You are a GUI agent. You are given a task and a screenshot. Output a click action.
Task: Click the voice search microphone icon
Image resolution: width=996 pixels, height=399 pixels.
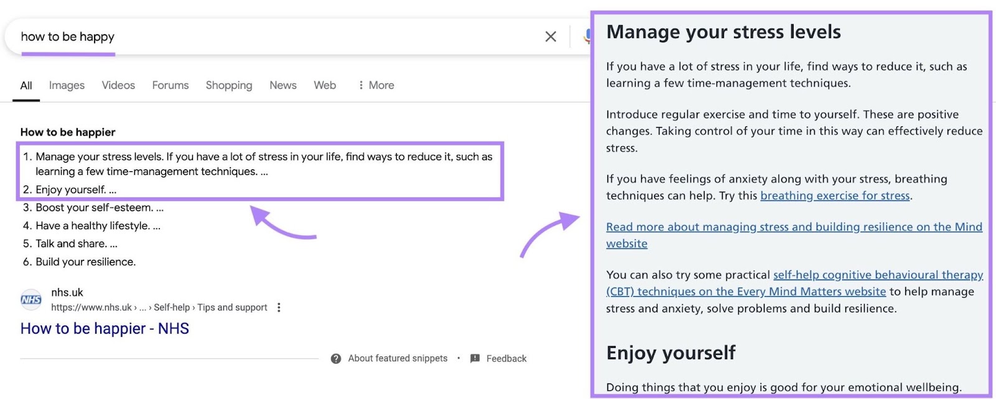point(587,36)
